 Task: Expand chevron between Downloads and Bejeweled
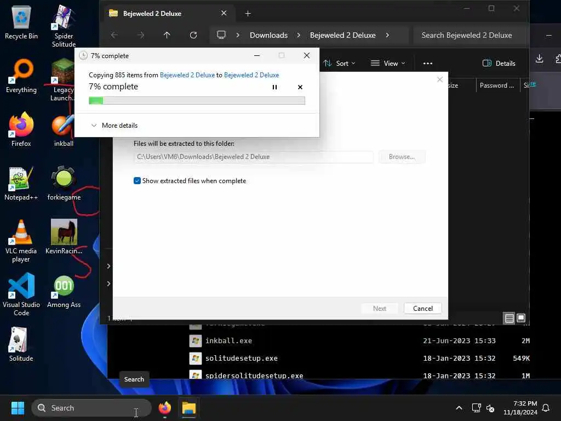point(299,35)
